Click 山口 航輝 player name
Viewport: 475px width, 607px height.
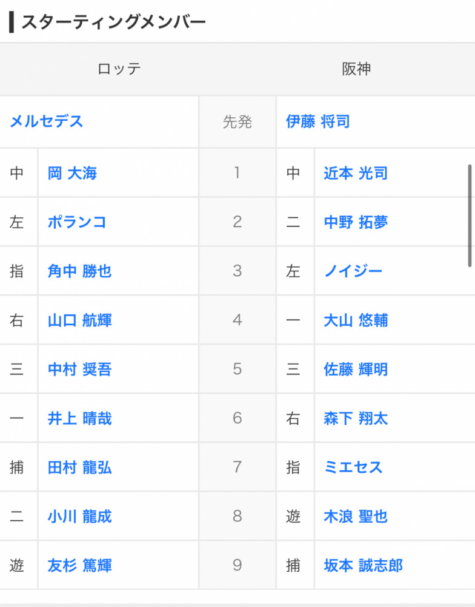[x=79, y=320]
